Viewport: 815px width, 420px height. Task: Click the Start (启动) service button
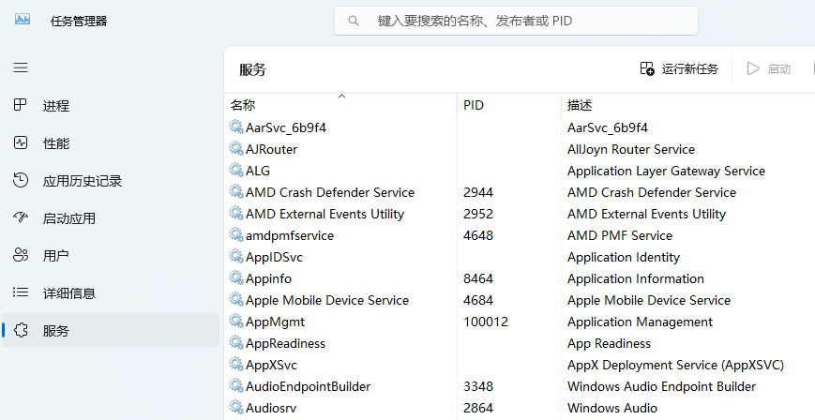[768, 68]
